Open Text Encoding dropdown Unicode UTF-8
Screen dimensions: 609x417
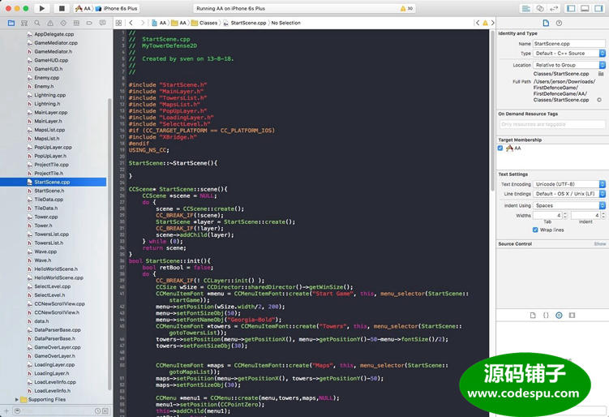point(569,184)
